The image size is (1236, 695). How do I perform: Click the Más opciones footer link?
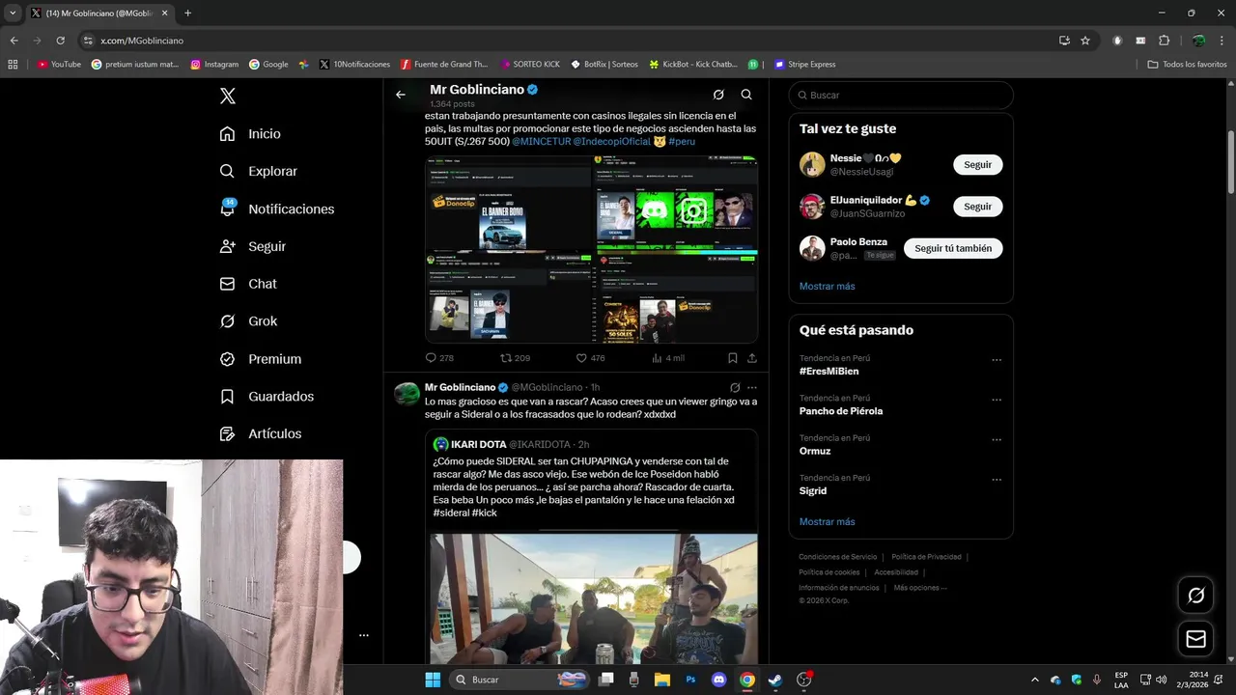(x=920, y=588)
